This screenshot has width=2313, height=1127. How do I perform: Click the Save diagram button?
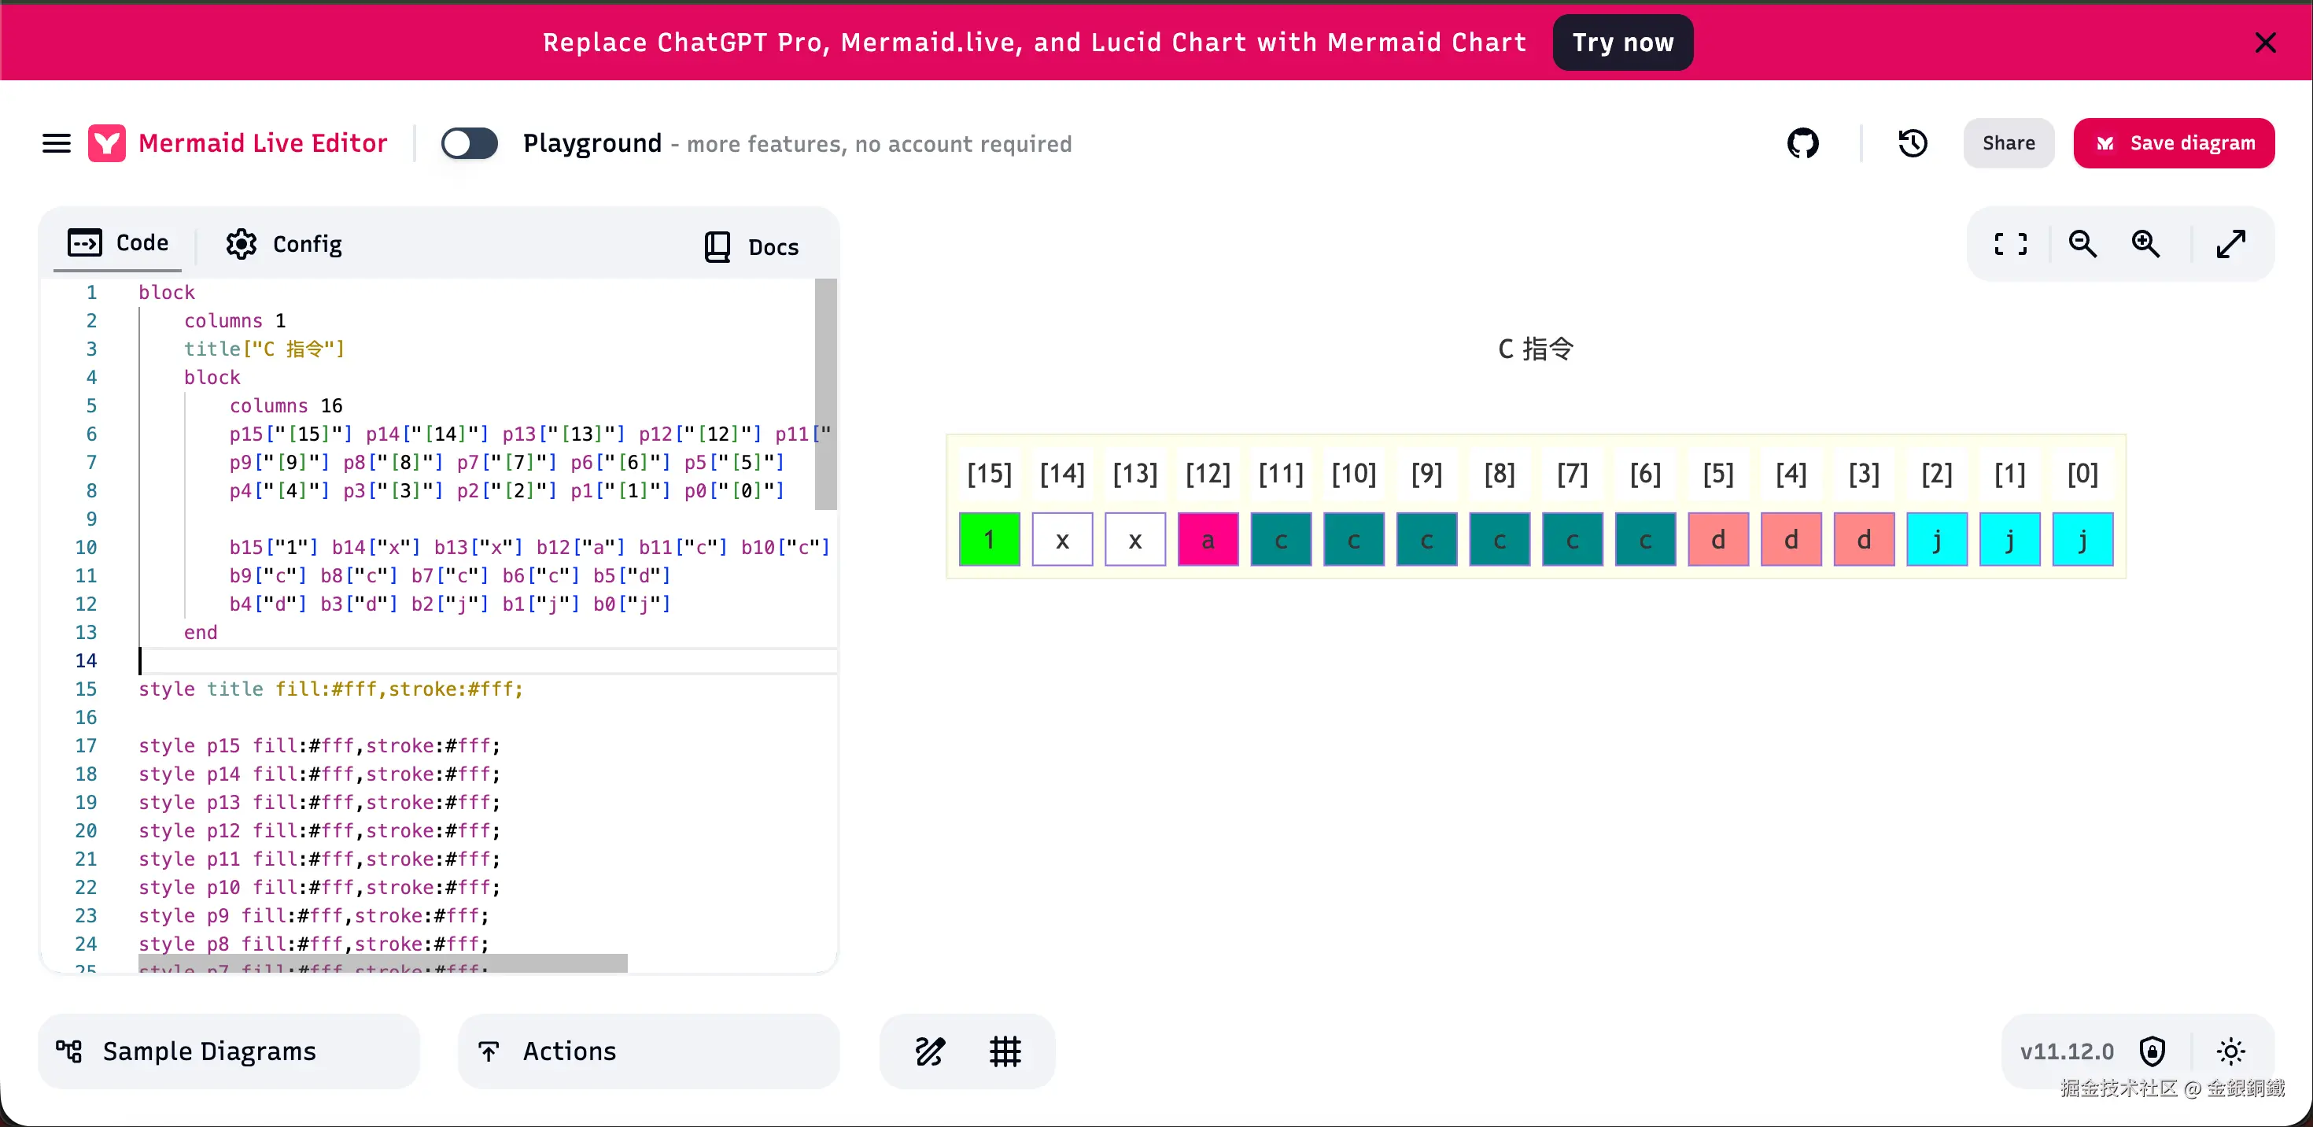coord(2173,144)
